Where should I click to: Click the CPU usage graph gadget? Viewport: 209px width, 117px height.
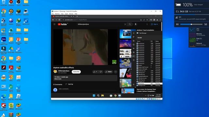point(192,30)
